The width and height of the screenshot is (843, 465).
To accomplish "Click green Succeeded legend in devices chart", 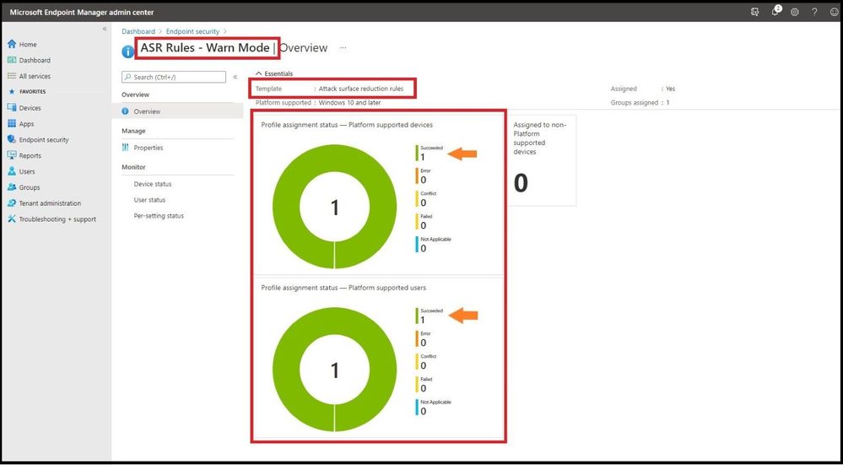I will click(429, 154).
